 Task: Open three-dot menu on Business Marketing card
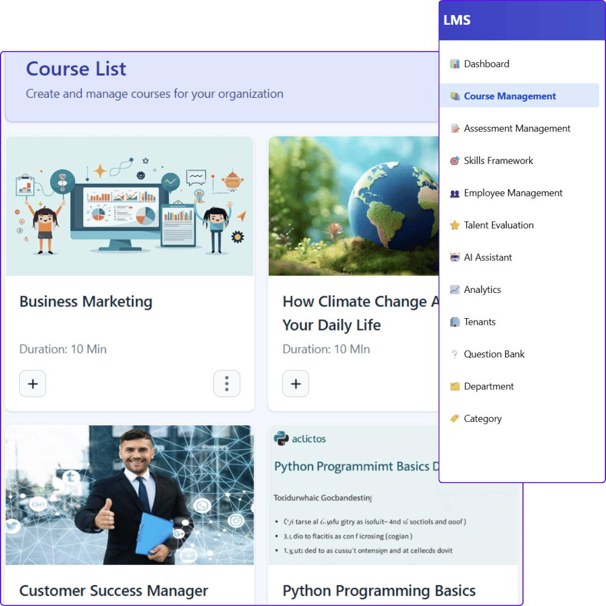(x=227, y=384)
